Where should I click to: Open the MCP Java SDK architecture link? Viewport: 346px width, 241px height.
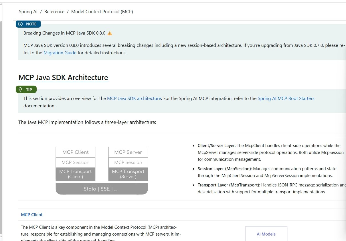134,98
